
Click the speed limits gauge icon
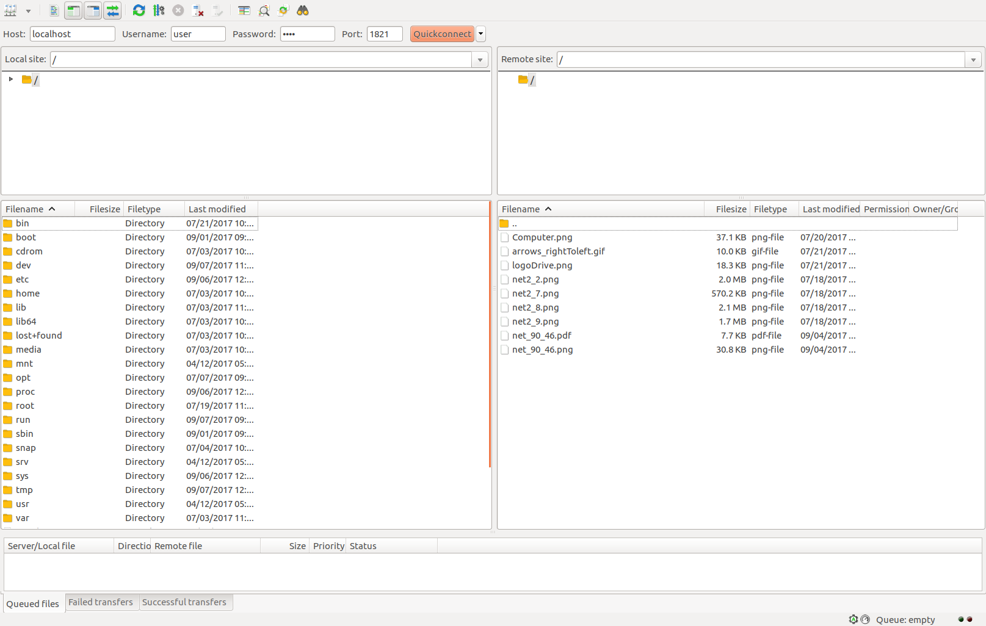tap(865, 619)
